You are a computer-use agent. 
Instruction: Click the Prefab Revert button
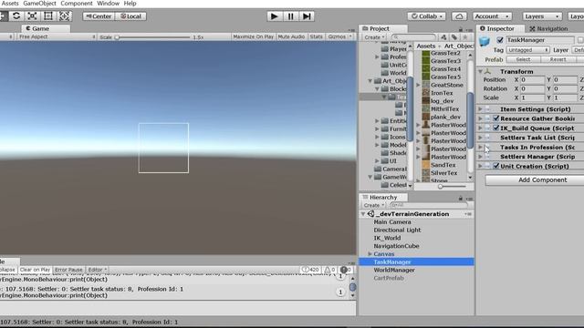[x=558, y=59]
